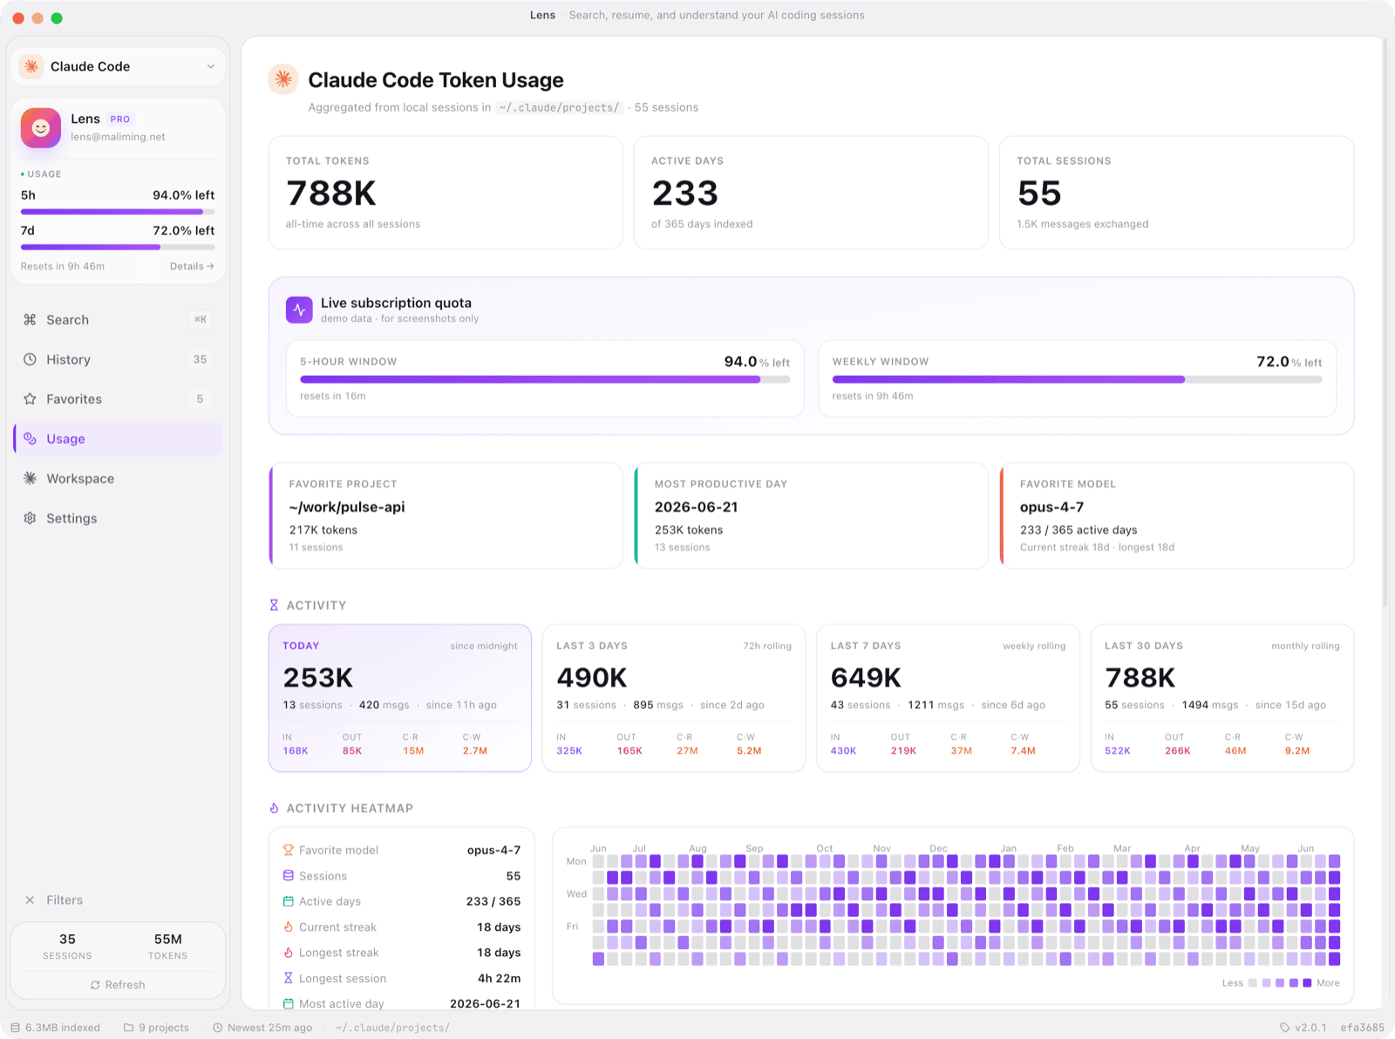Image resolution: width=1395 pixels, height=1039 pixels.
Task: Click the History clock icon
Action: coord(30,359)
